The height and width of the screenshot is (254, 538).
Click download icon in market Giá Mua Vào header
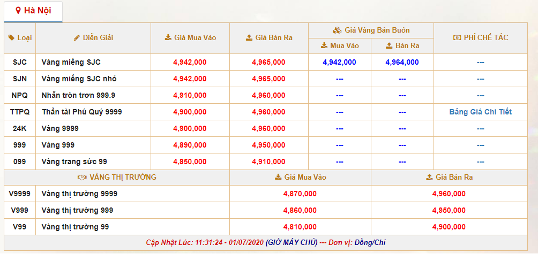pos(278,178)
